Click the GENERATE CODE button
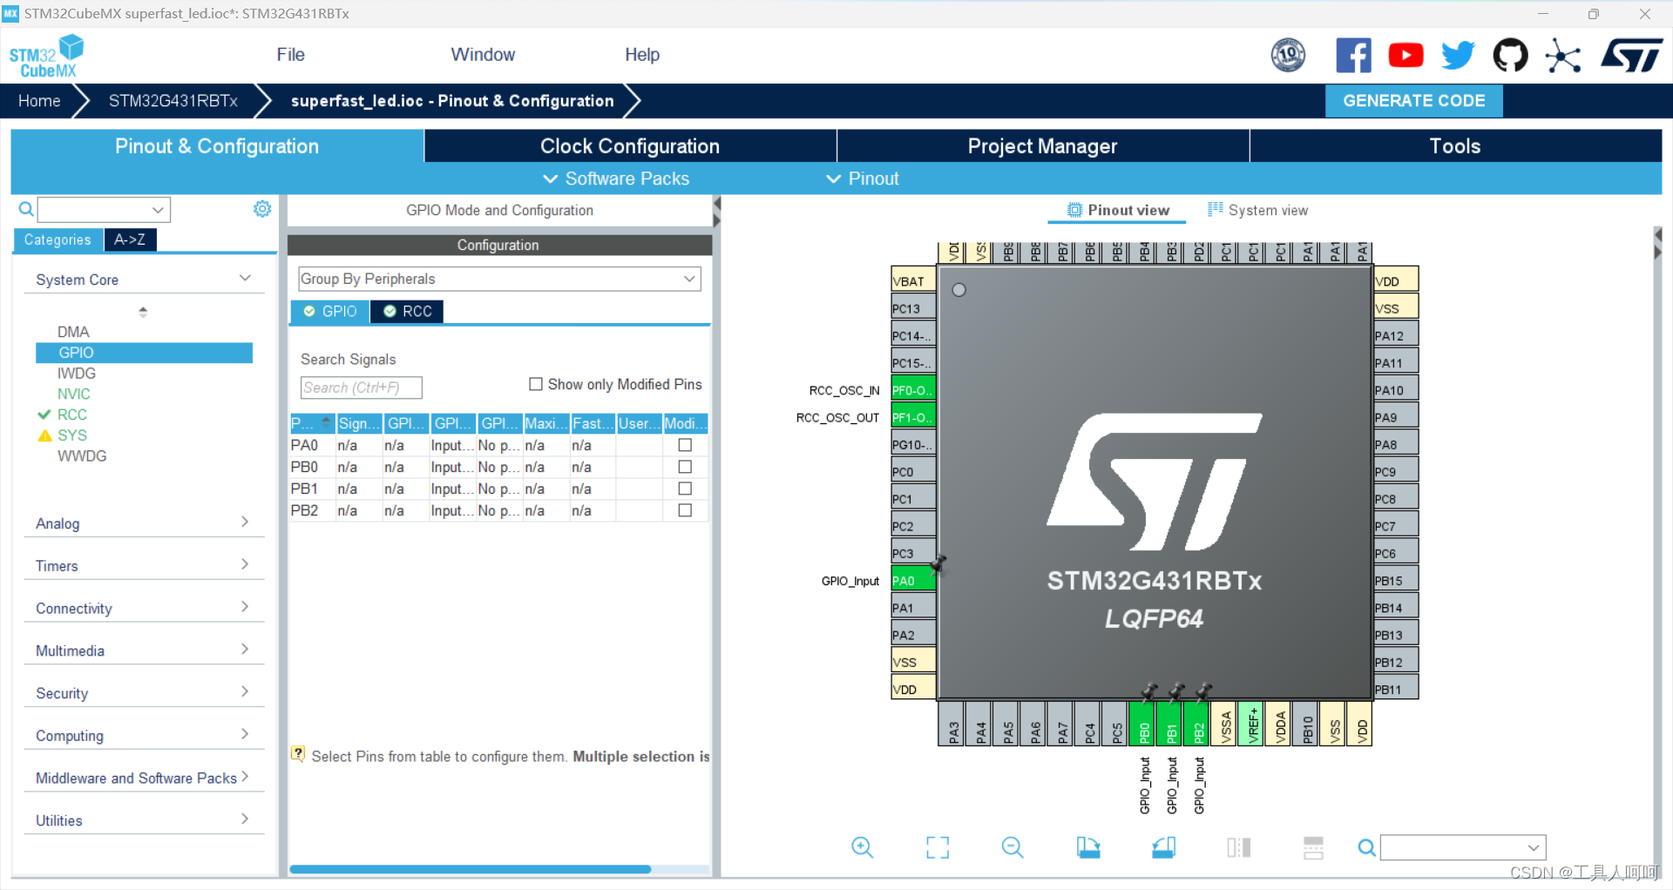The width and height of the screenshot is (1673, 890). click(x=1414, y=101)
